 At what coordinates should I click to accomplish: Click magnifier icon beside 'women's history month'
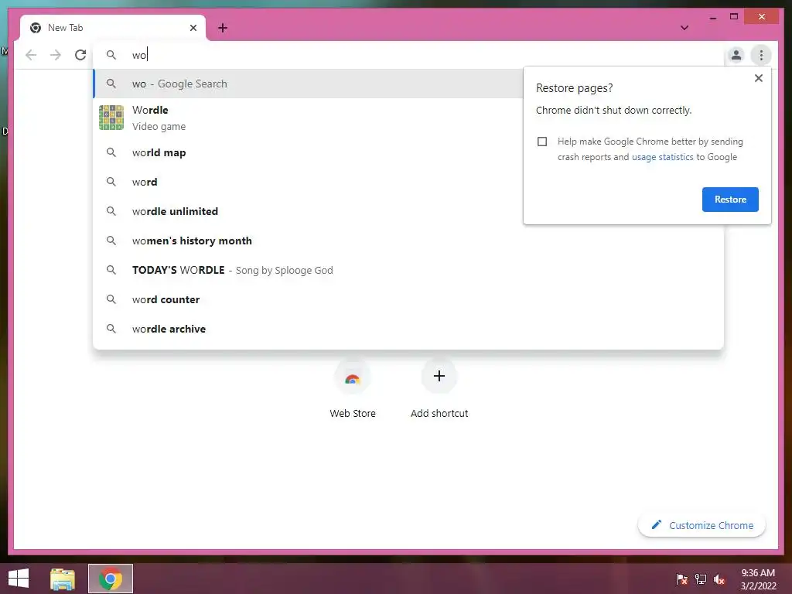(x=111, y=241)
